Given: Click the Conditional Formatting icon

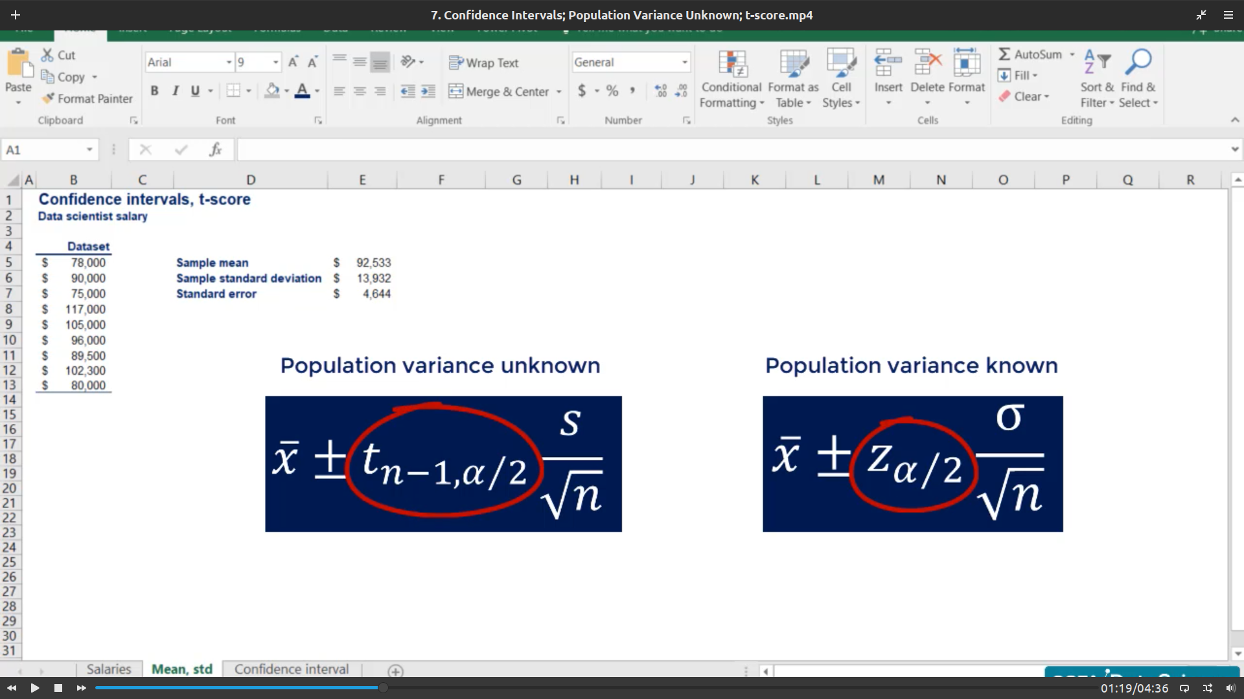Looking at the screenshot, I should [x=733, y=63].
